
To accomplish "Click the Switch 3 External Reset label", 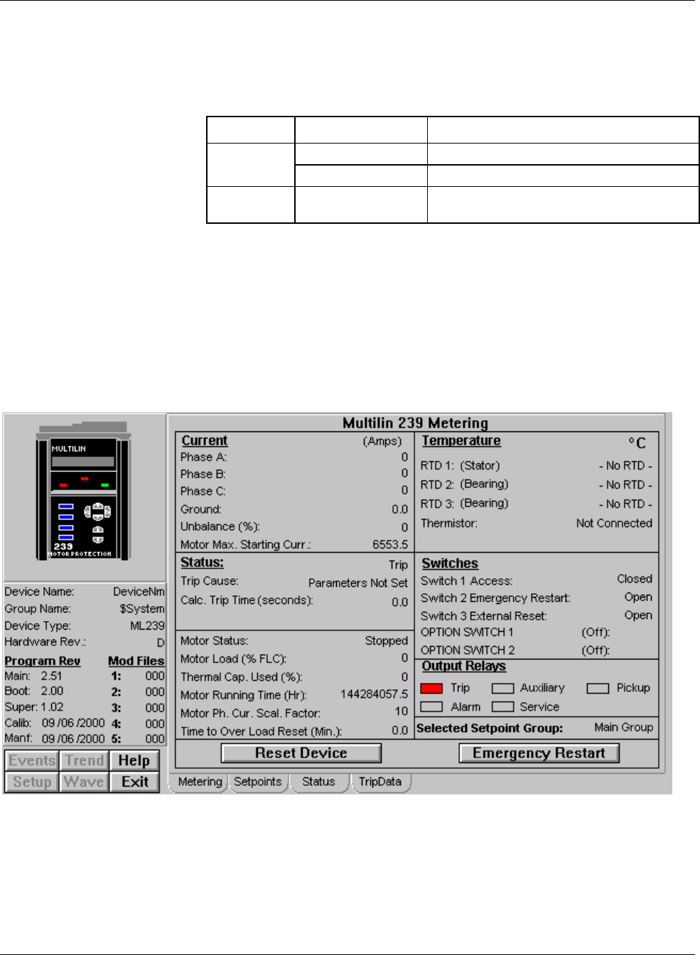I will [483, 616].
